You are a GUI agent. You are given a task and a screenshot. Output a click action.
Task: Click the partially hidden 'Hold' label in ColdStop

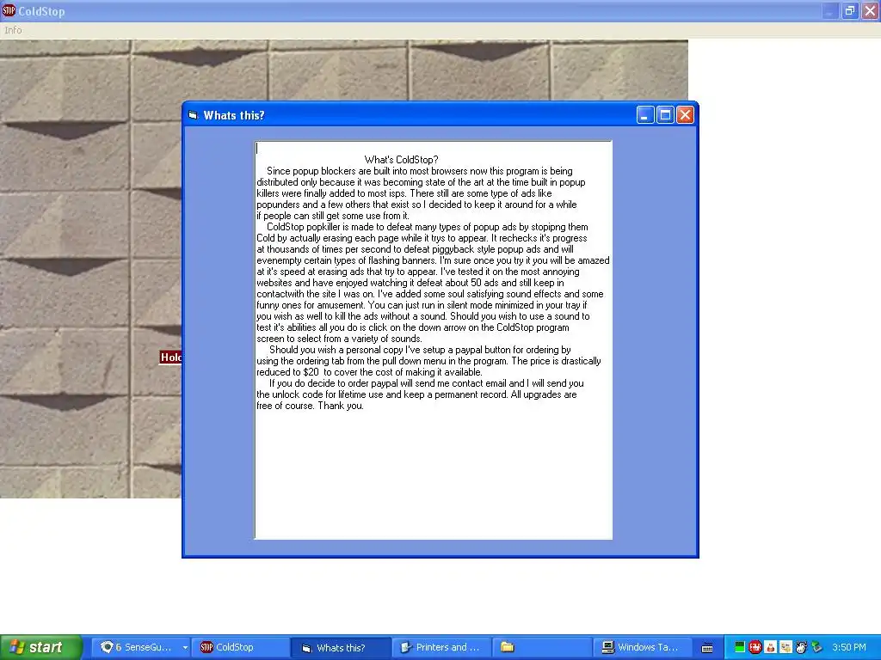pos(171,357)
